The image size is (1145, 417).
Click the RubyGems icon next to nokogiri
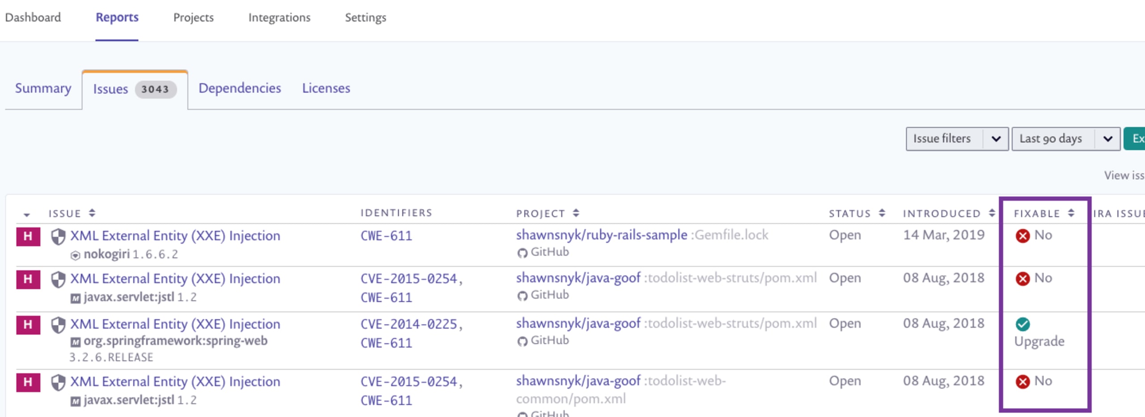75,255
